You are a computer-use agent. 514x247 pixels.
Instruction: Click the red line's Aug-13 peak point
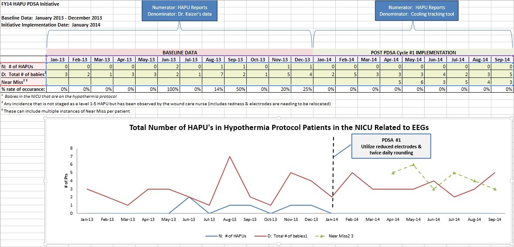click(229, 157)
